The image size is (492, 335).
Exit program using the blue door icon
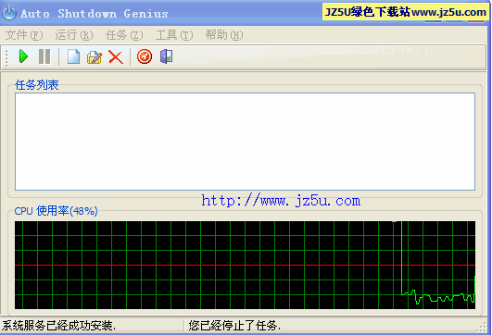point(166,56)
